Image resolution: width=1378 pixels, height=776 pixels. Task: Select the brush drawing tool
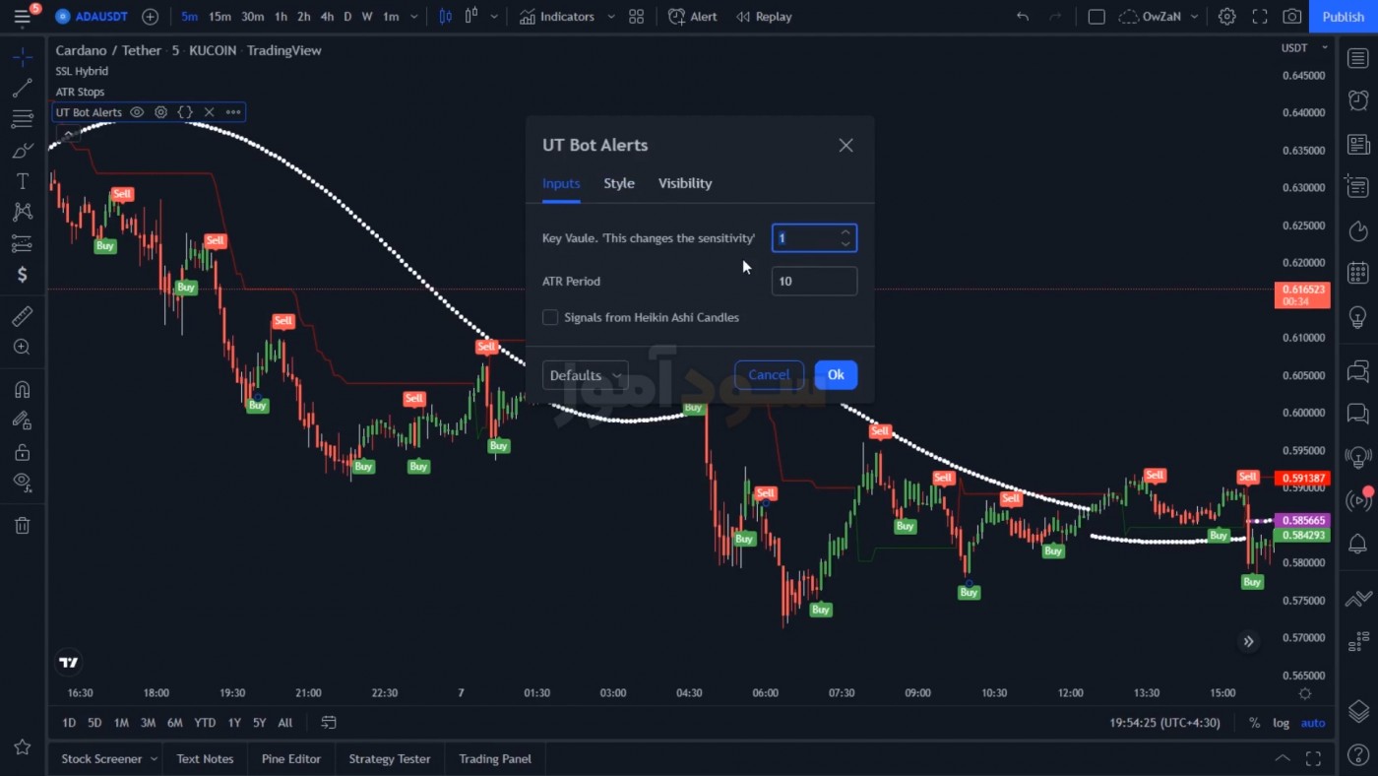click(22, 151)
